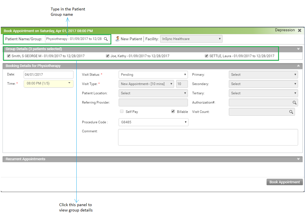Open the Procedure Code G8485 dropdown
This screenshot has height=214, width=306.
point(153,122)
